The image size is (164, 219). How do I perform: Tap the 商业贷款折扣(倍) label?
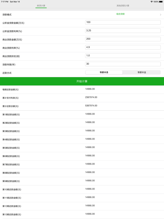coord(11,56)
